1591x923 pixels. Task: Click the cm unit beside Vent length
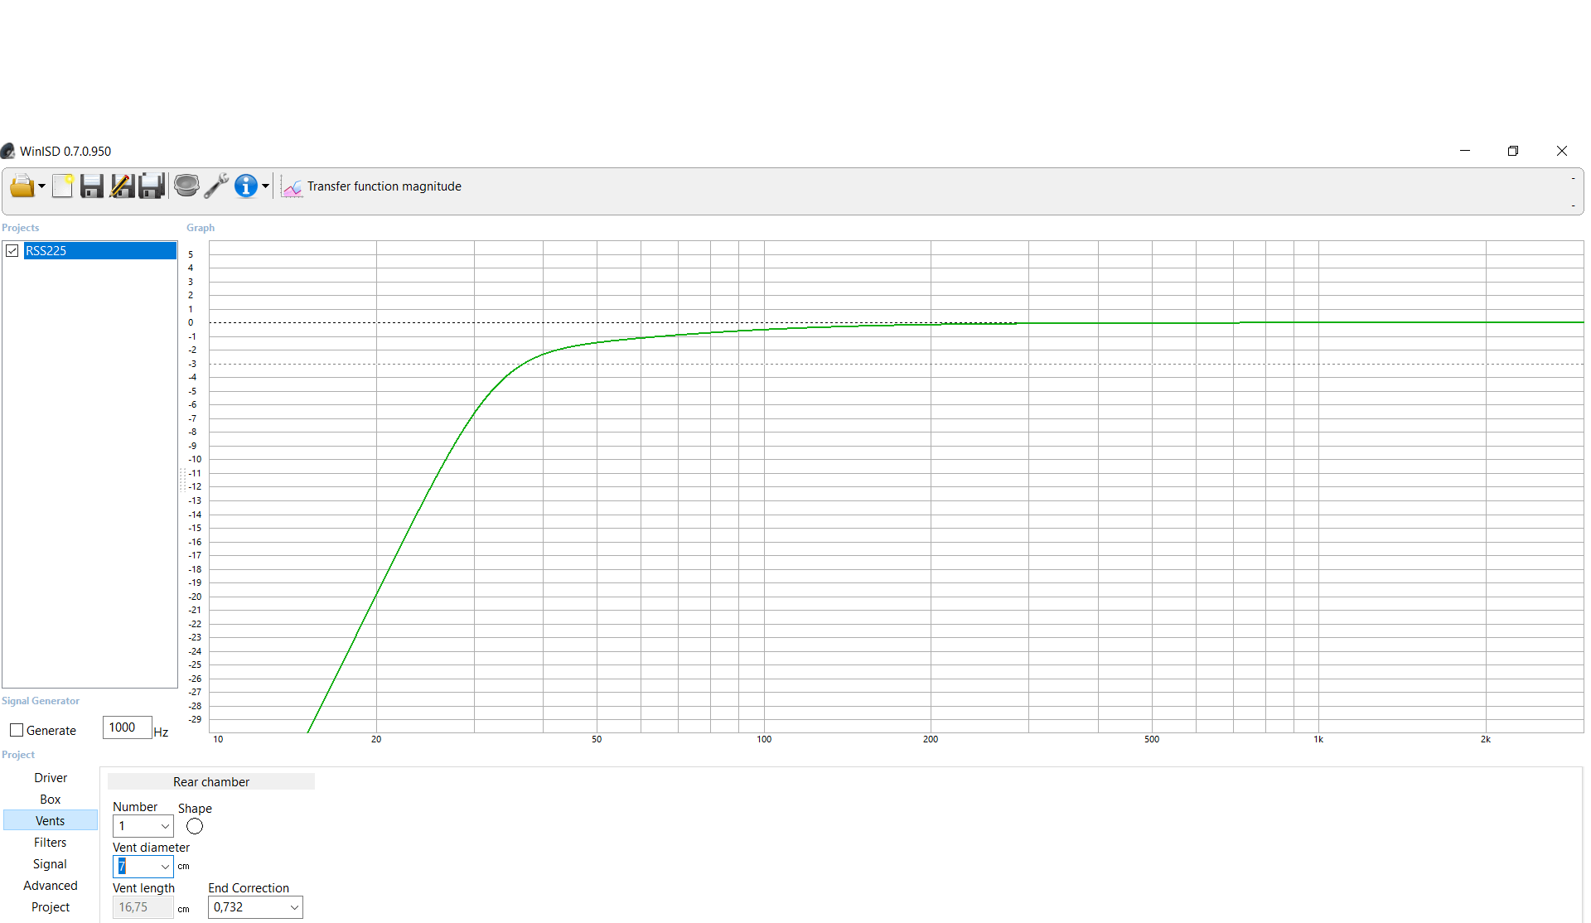pos(184,909)
